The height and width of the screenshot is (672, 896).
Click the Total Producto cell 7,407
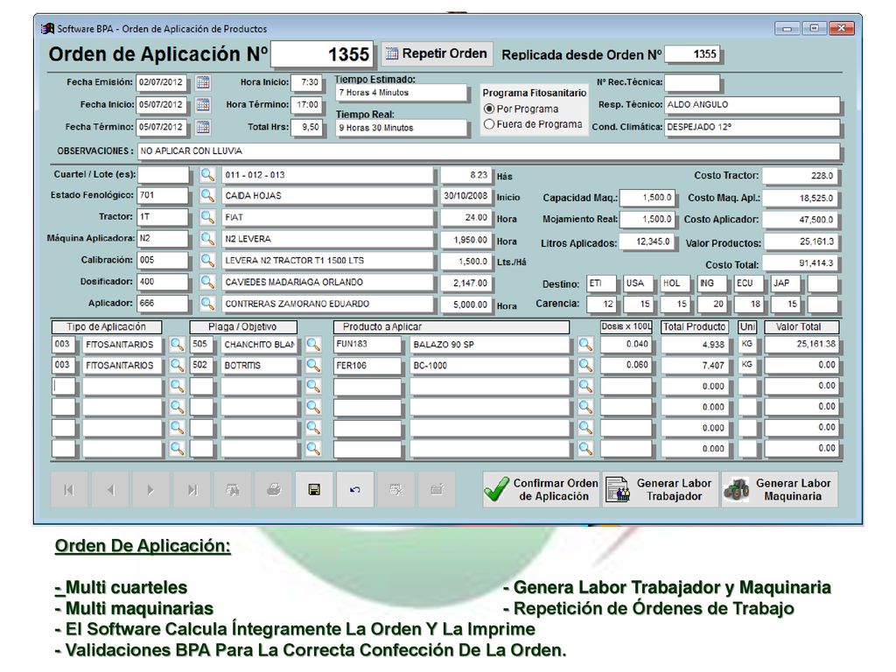pos(694,366)
